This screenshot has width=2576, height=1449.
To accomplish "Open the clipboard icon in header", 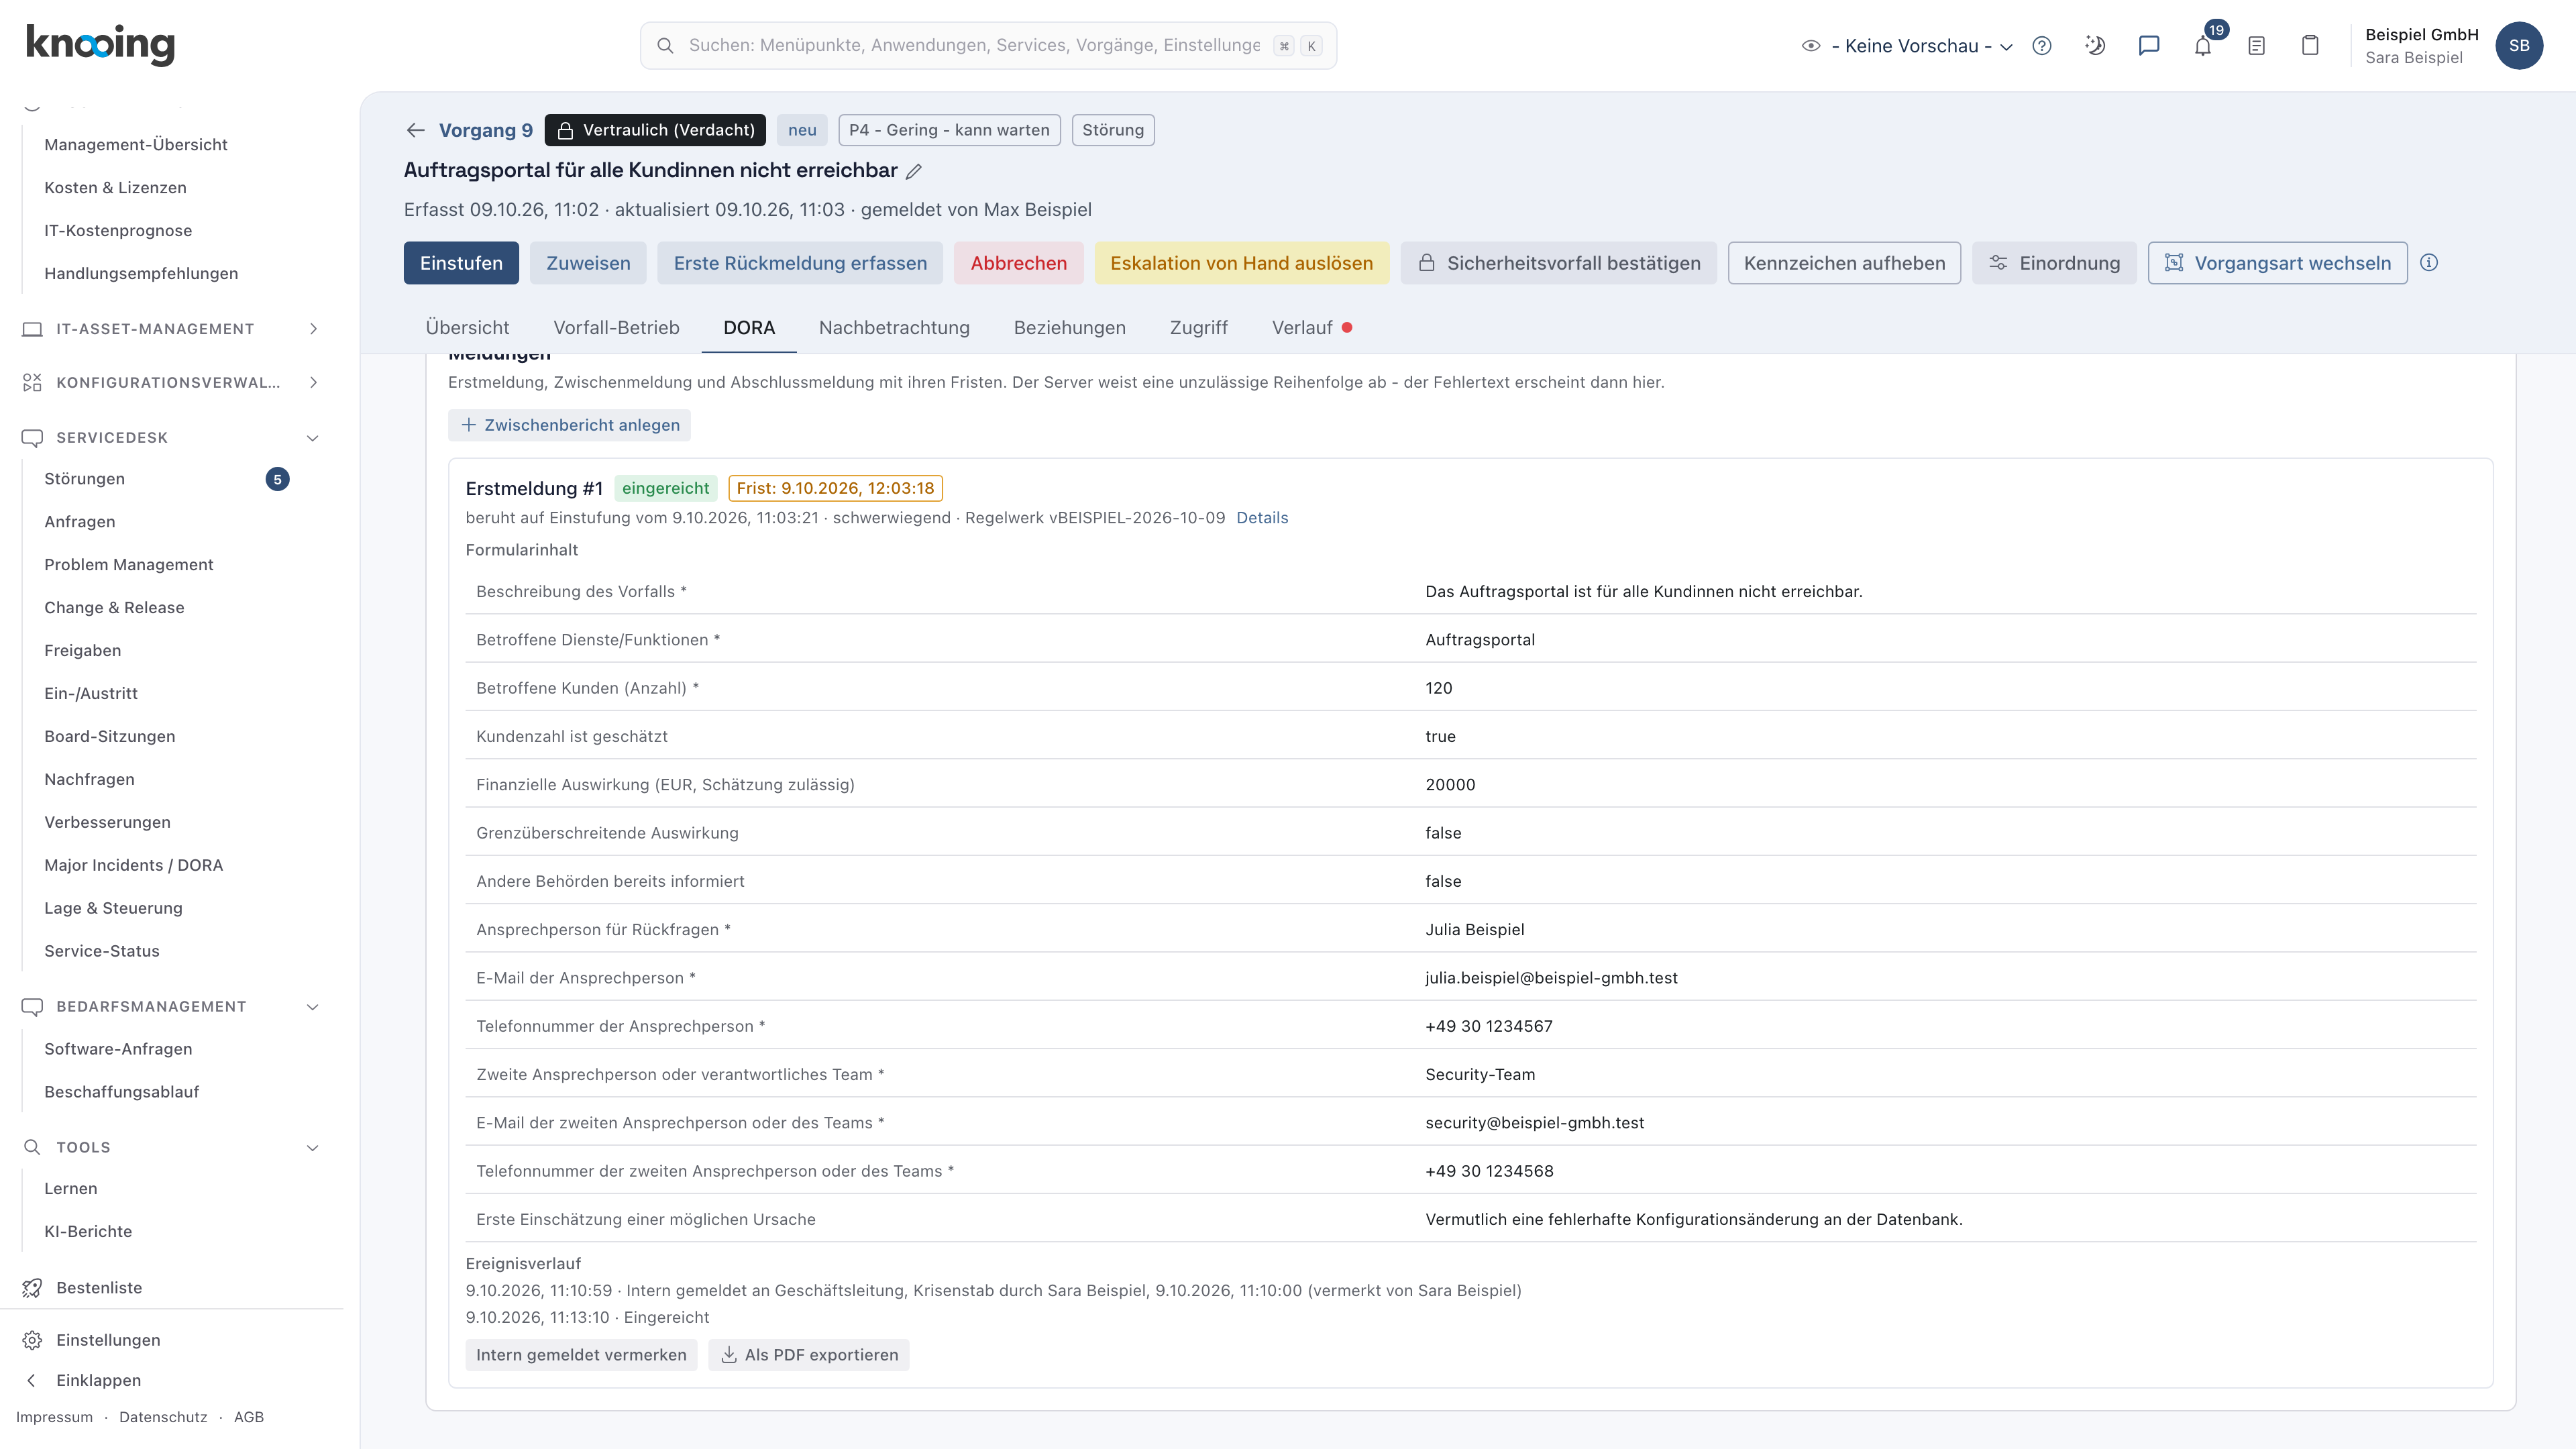I will [x=2310, y=45].
